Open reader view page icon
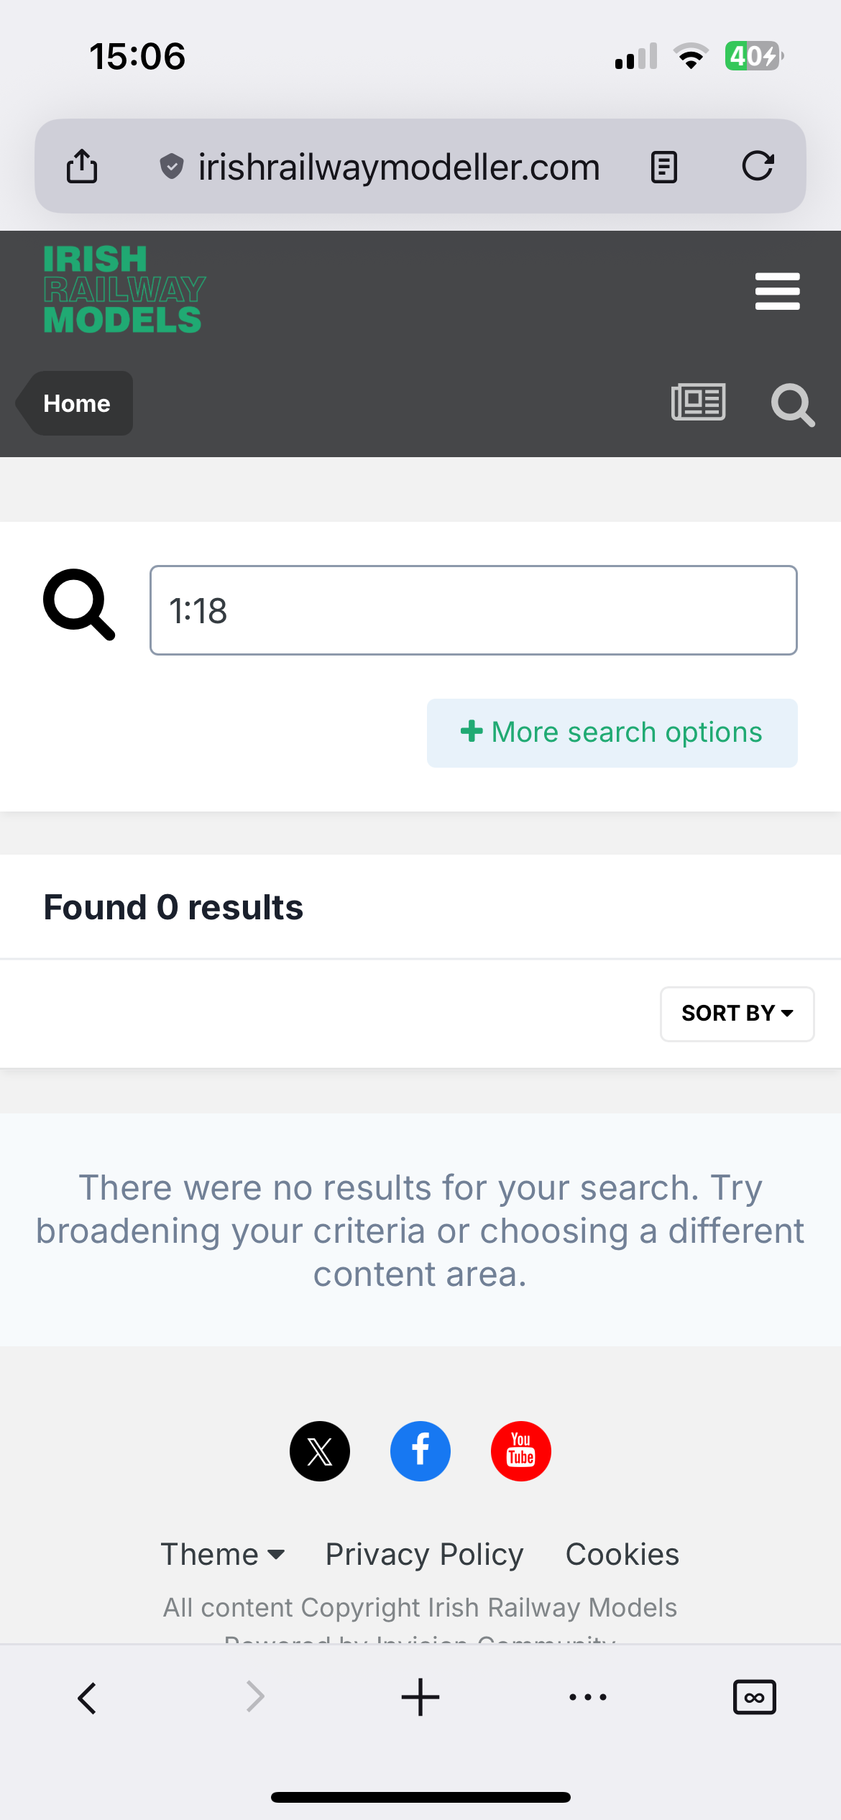The height and width of the screenshot is (1820, 841). click(x=663, y=167)
